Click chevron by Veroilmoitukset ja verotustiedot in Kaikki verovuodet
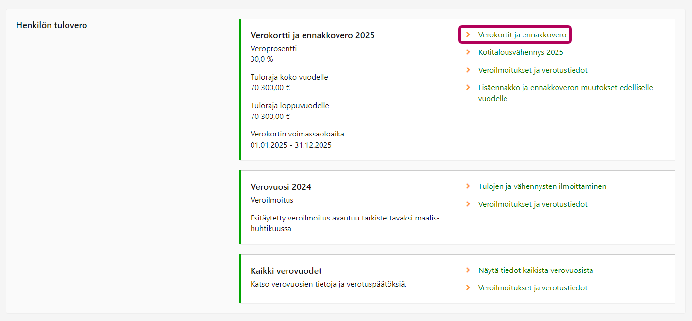This screenshot has height=321, width=692. [468, 288]
